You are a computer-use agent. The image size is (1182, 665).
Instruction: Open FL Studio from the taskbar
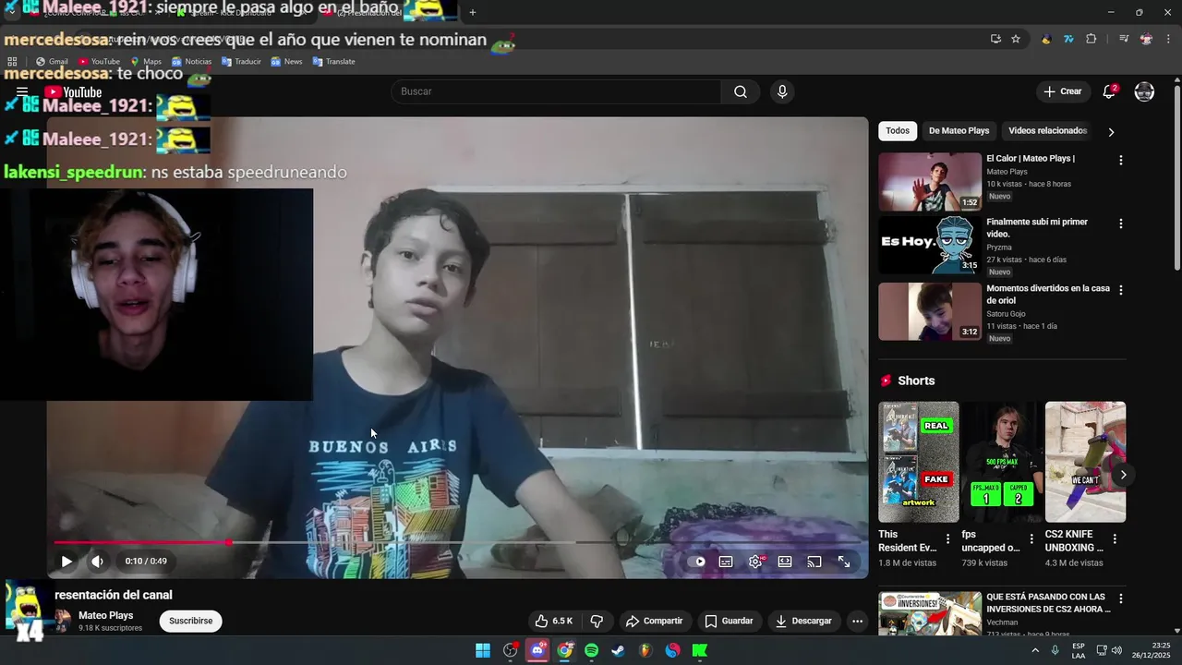pos(645,650)
